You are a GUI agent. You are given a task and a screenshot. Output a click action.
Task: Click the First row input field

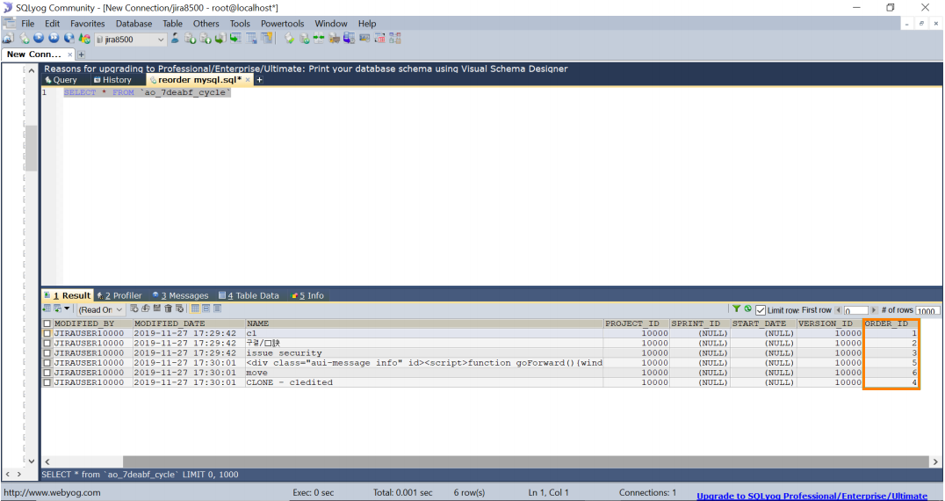855,310
